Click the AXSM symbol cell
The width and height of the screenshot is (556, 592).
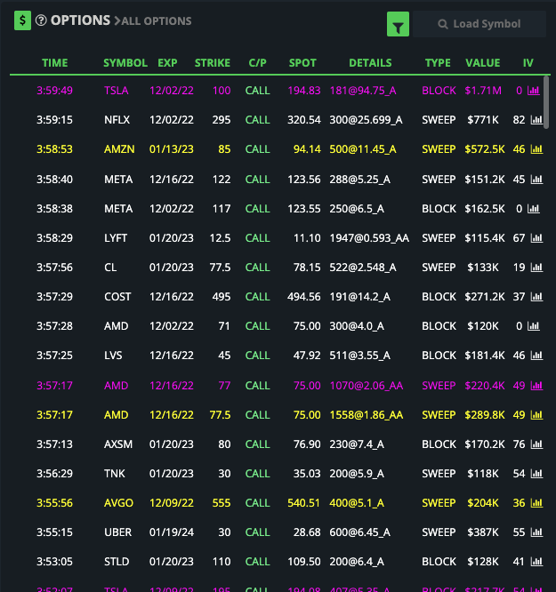coord(118,444)
